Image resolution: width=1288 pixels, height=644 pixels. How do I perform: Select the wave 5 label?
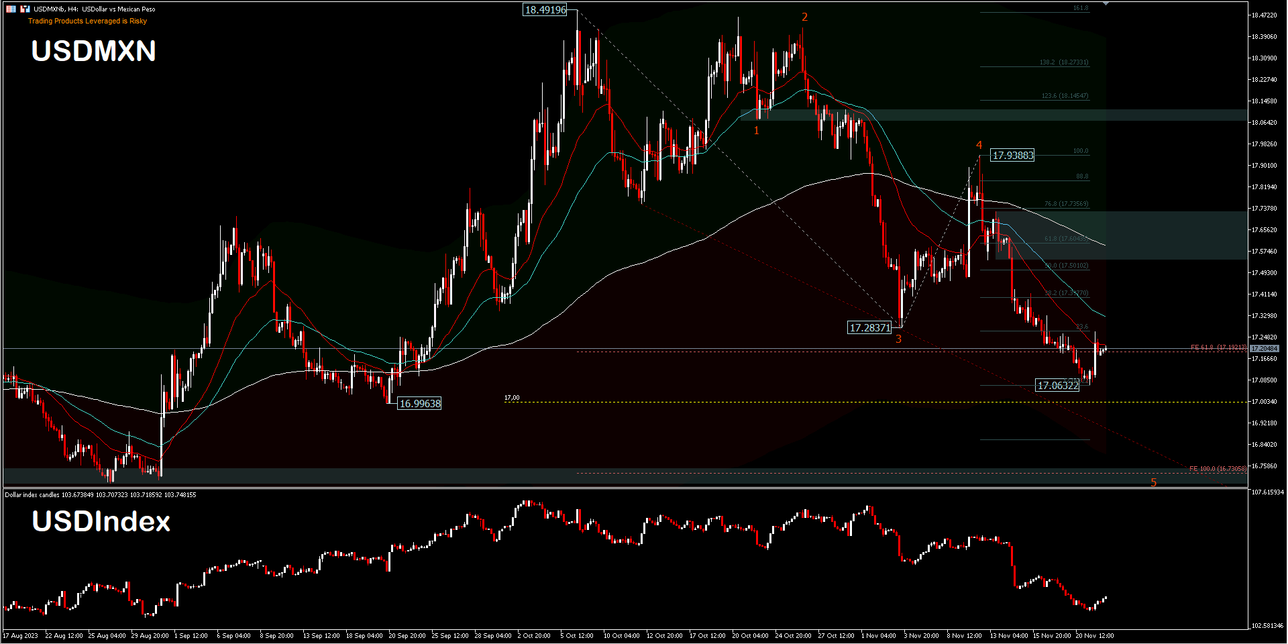(1153, 482)
